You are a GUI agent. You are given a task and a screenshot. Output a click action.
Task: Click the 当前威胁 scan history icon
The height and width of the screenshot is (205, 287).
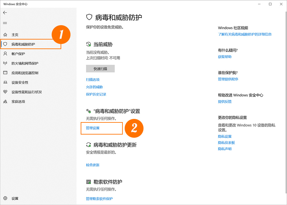(89, 44)
